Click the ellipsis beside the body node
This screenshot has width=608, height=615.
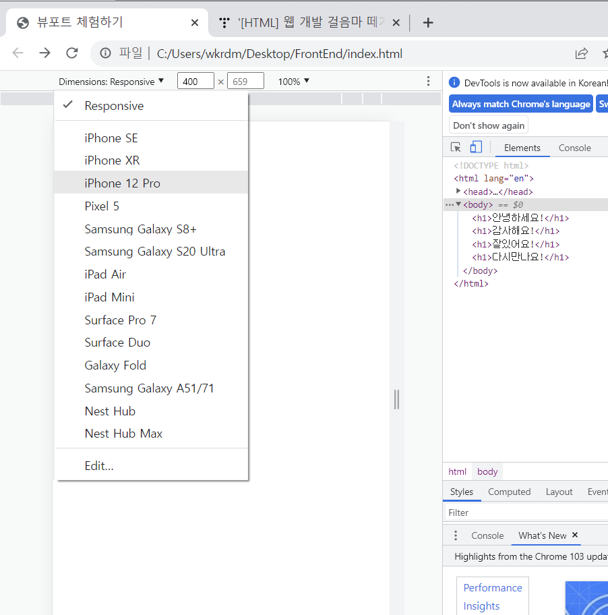pyautogui.click(x=449, y=205)
